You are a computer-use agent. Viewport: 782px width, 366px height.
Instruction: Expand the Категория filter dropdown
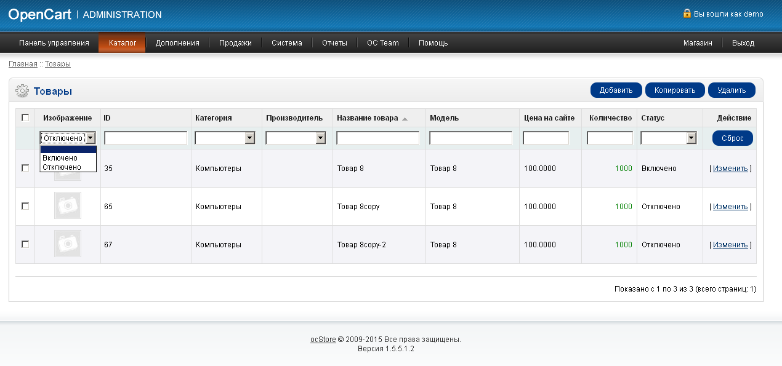tap(225, 138)
